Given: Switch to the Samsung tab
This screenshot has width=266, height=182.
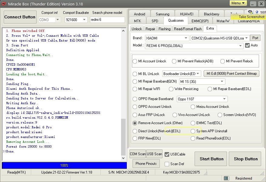Looking at the screenshot, I should (163, 14).
